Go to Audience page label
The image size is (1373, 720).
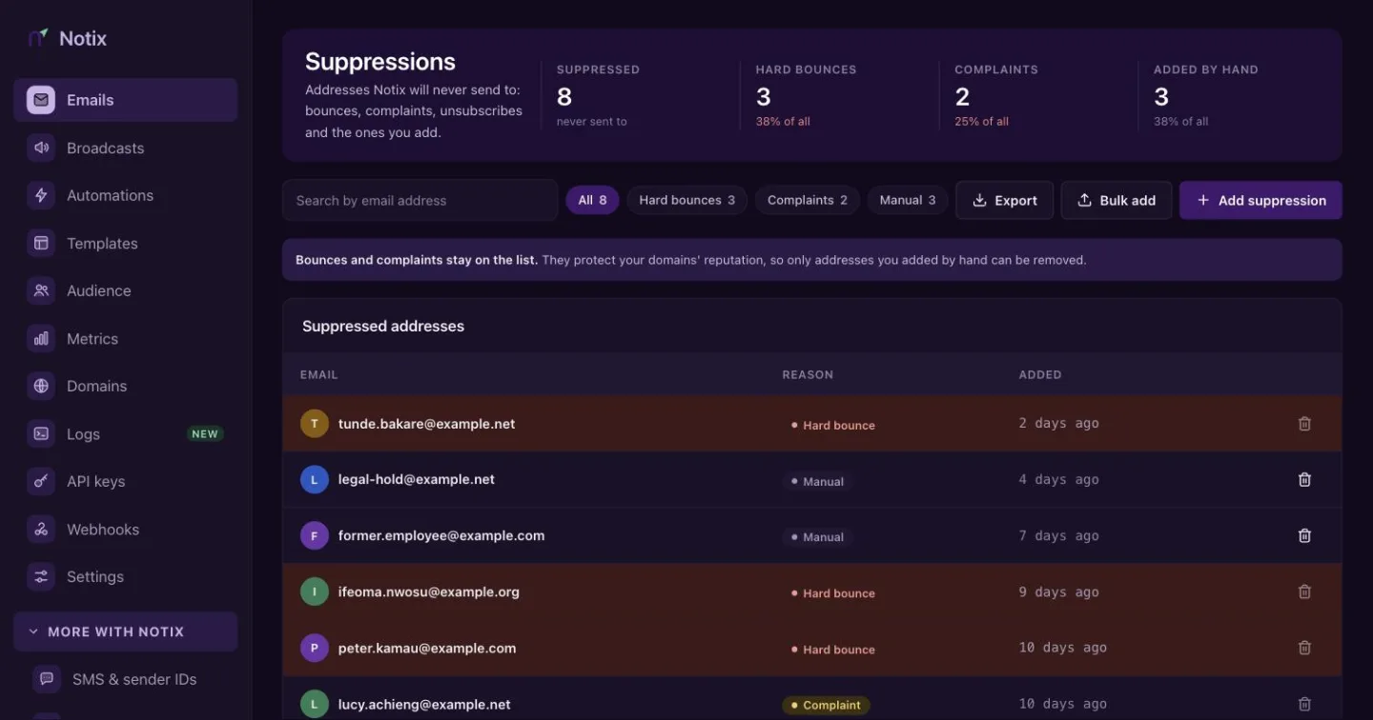coord(99,290)
